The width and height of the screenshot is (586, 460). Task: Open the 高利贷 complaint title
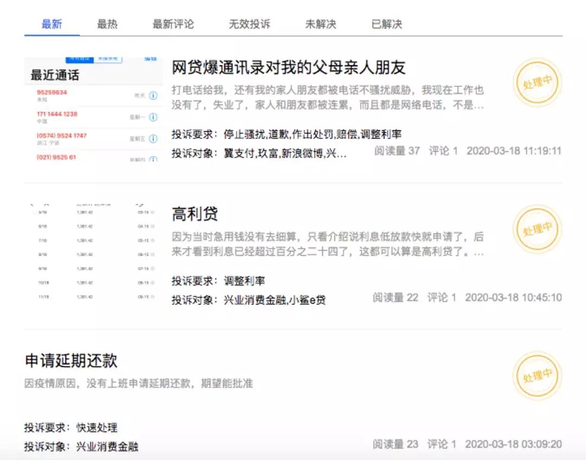click(x=195, y=214)
